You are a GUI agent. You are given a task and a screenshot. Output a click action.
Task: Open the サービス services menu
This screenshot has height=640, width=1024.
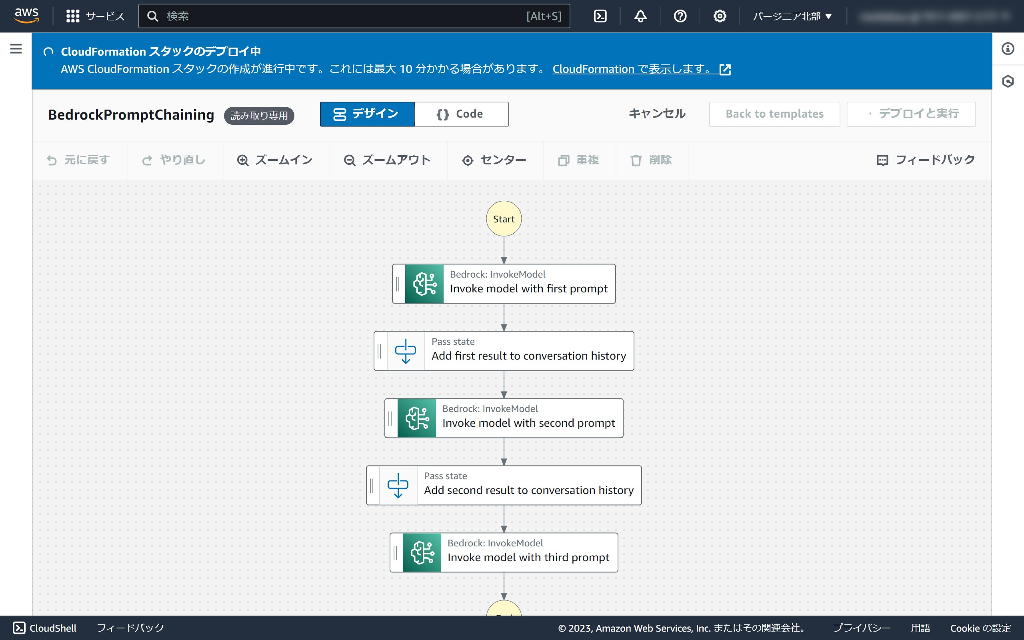(96, 16)
